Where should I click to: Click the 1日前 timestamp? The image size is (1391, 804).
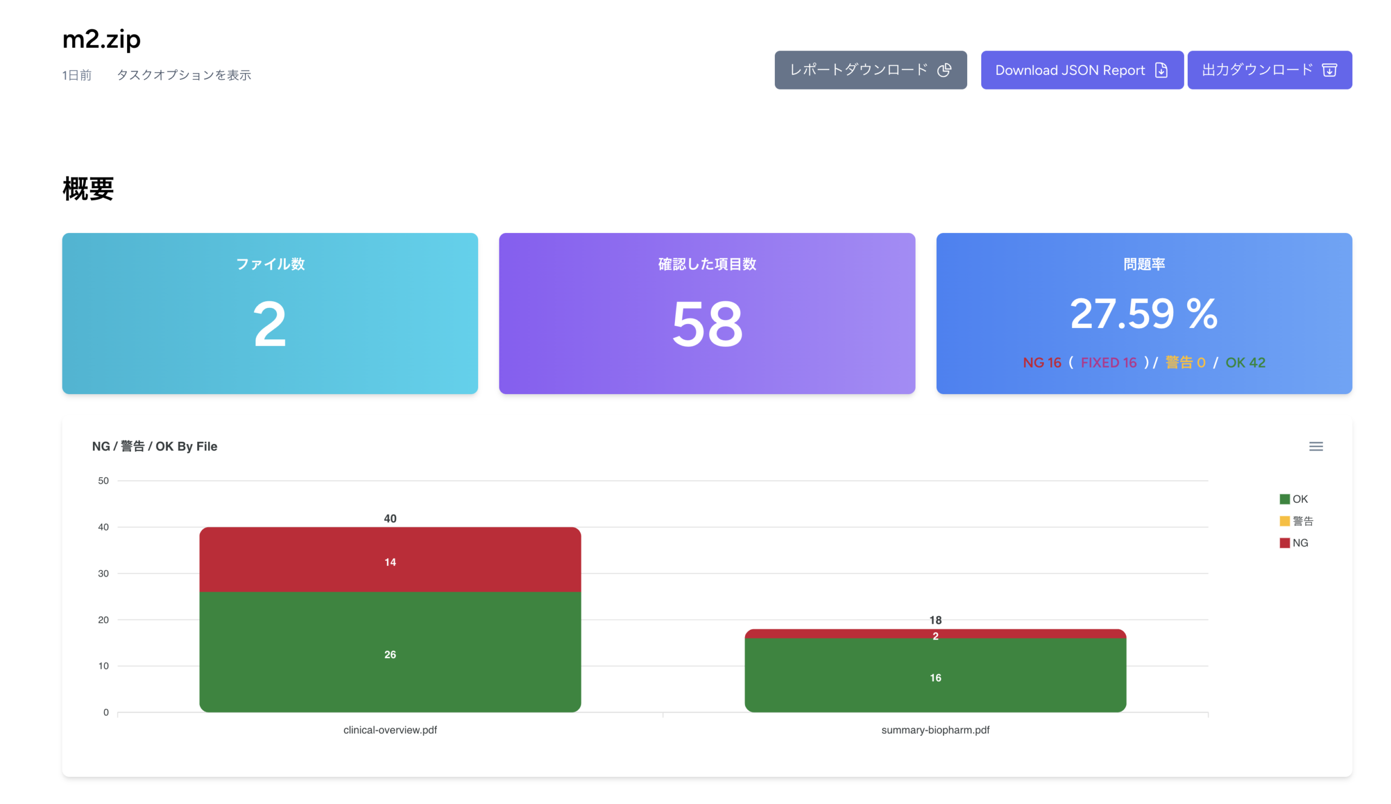point(77,75)
